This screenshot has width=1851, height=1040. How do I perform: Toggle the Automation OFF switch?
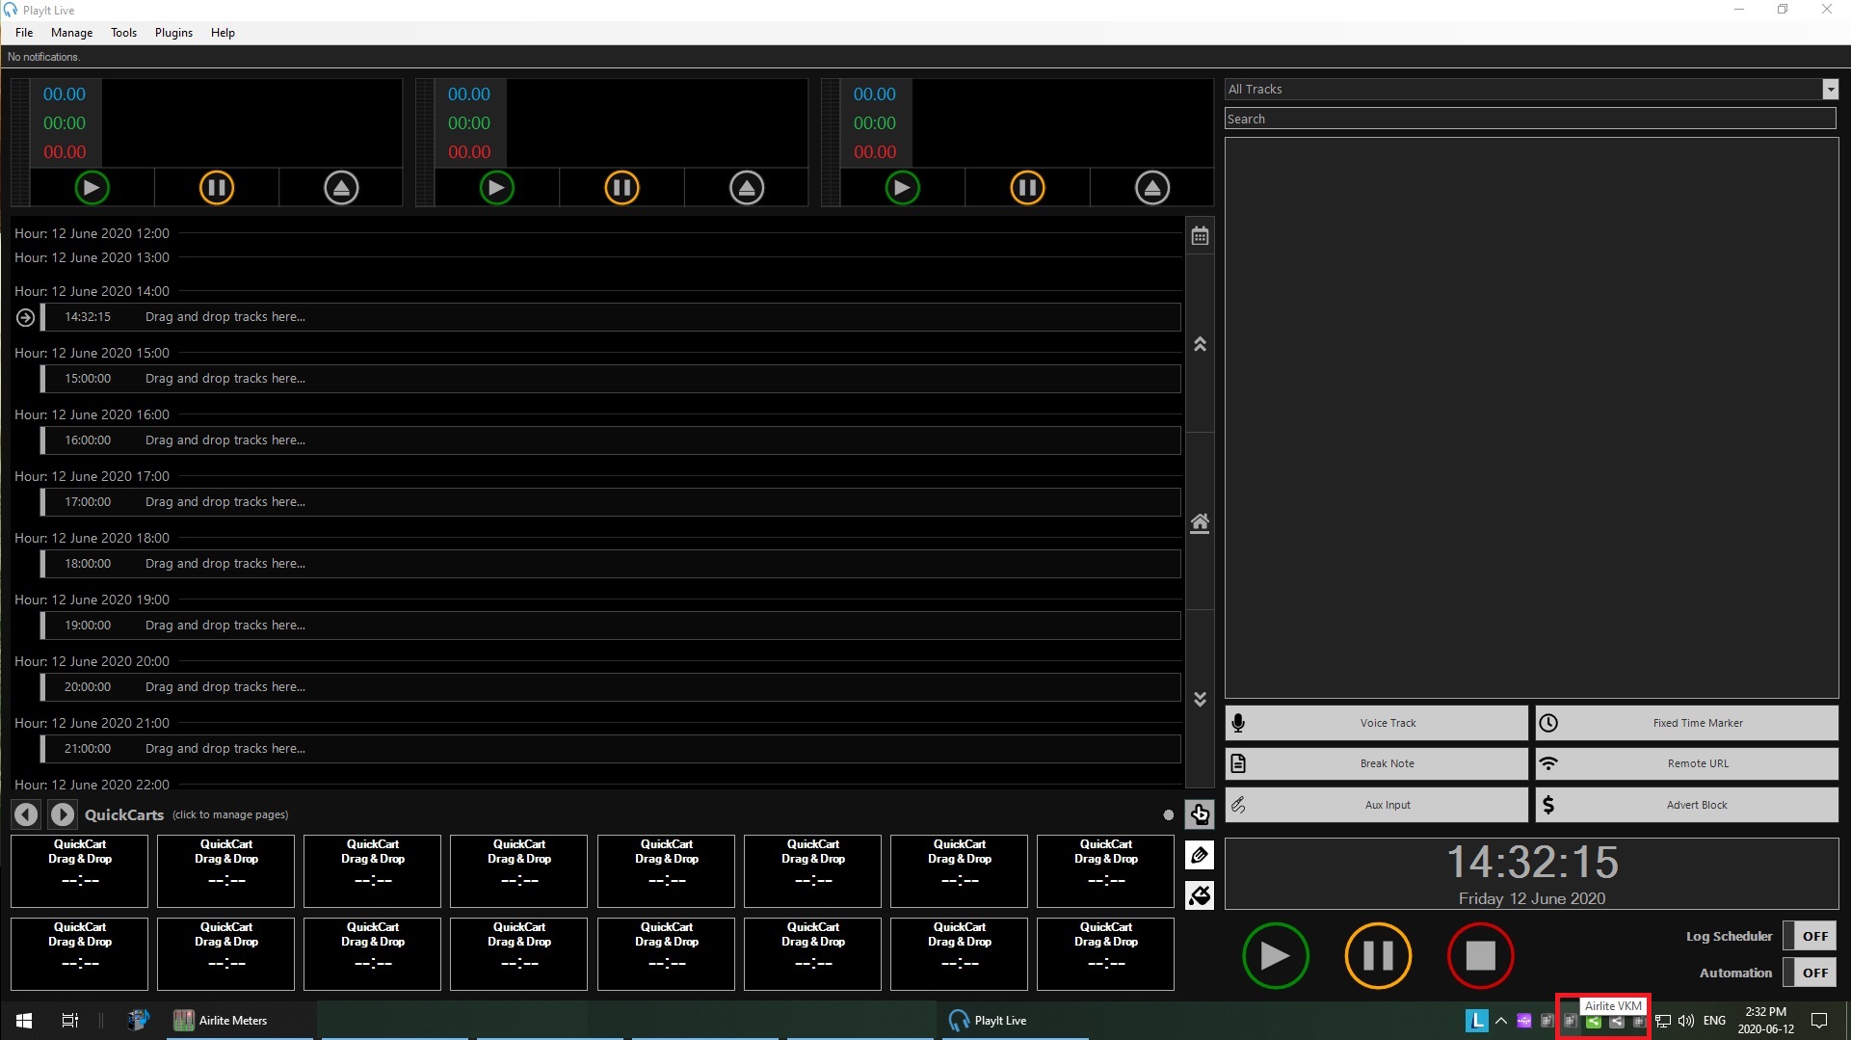[x=1814, y=973]
